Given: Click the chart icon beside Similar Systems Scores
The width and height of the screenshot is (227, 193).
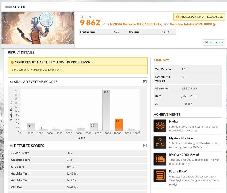Looking at the screenshot, I should pyautogui.click(x=11, y=82).
